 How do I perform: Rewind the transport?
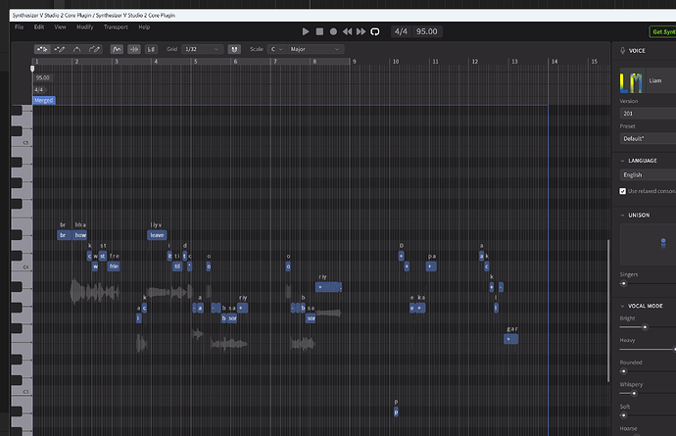click(x=347, y=31)
